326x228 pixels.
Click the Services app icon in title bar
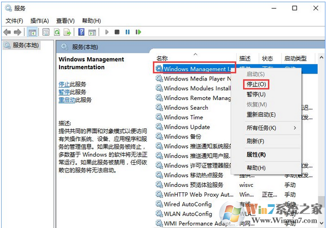tap(8, 8)
